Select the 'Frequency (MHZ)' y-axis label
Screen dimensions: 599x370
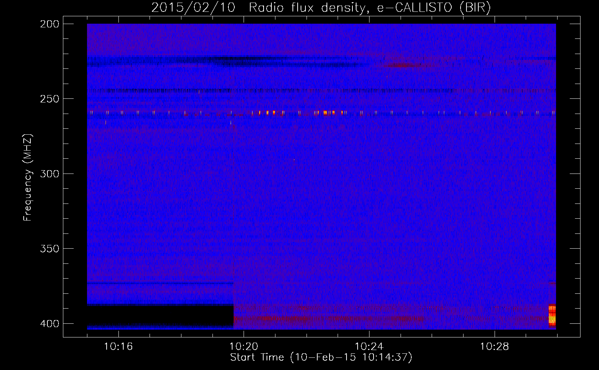click(28, 178)
